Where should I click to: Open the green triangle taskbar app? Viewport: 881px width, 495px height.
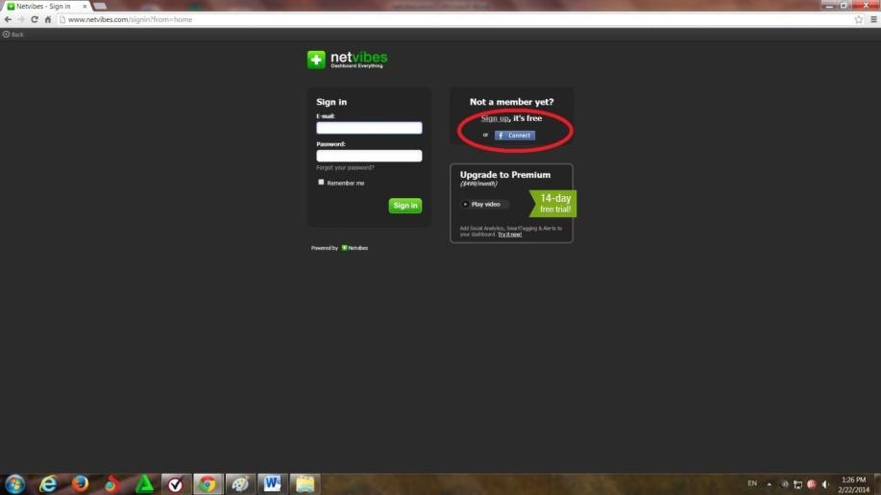pyautogui.click(x=144, y=483)
